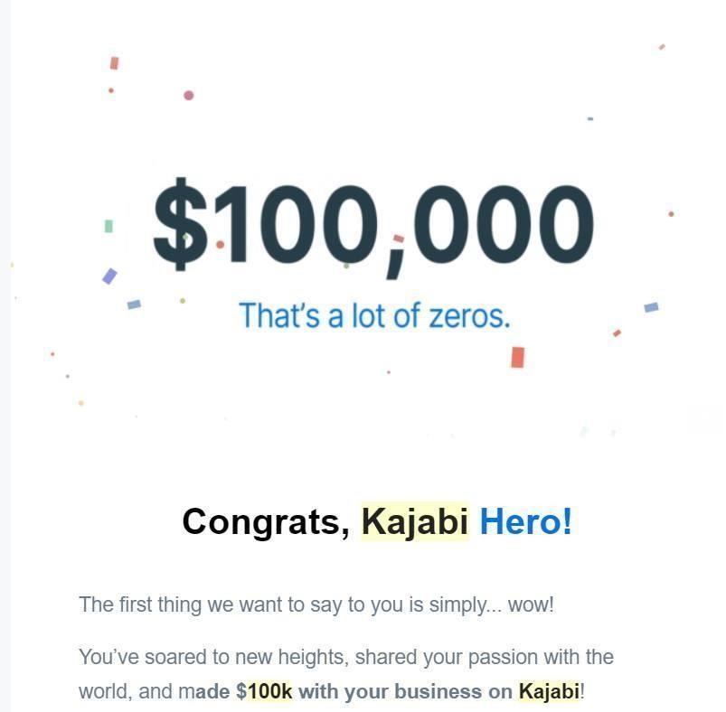Click the red confetti rectangle at top left

point(114,63)
